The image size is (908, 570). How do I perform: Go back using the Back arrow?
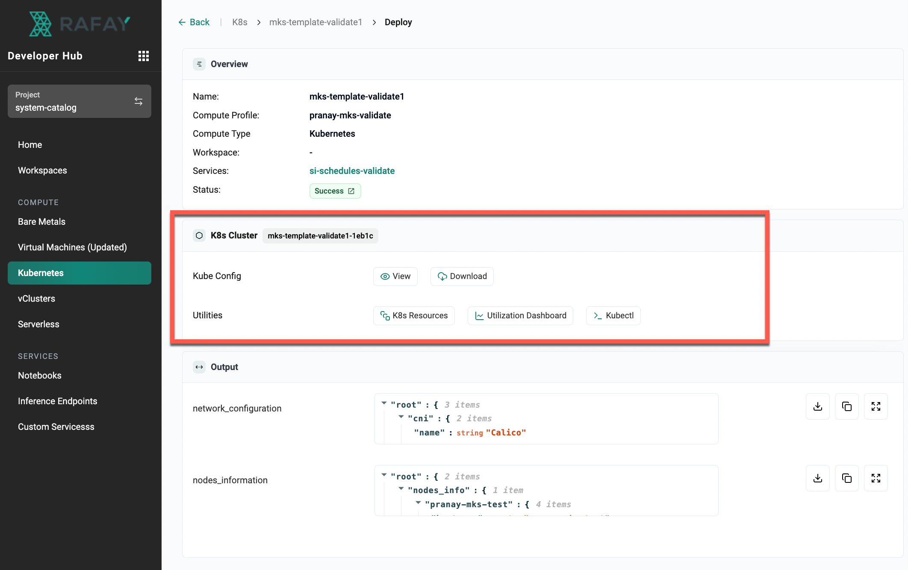pyautogui.click(x=194, y=22)
